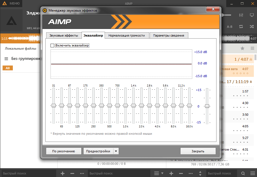257x177 pixels.
Task: Click the preamp slider beside +15 scale
Action: pos(207,106)
